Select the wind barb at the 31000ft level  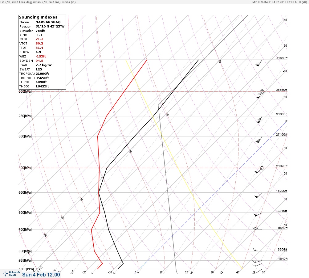tap(259, 120)
